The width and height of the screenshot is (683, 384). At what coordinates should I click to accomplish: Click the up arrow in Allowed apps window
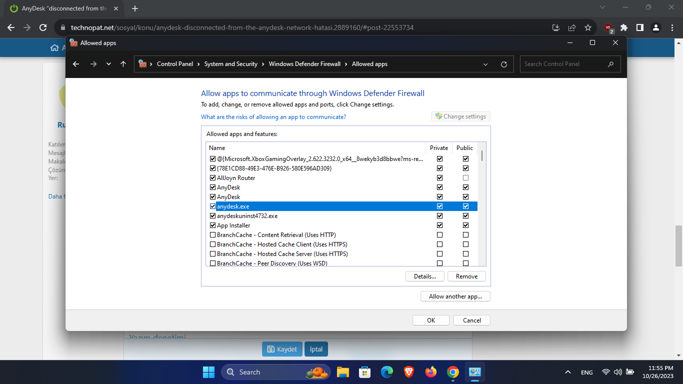click(x=123, y=64)
